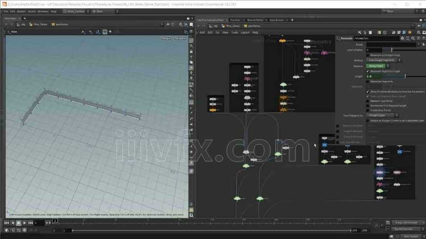
Task: Select the View tool in viewport toolbar
Action: point(12,32)
